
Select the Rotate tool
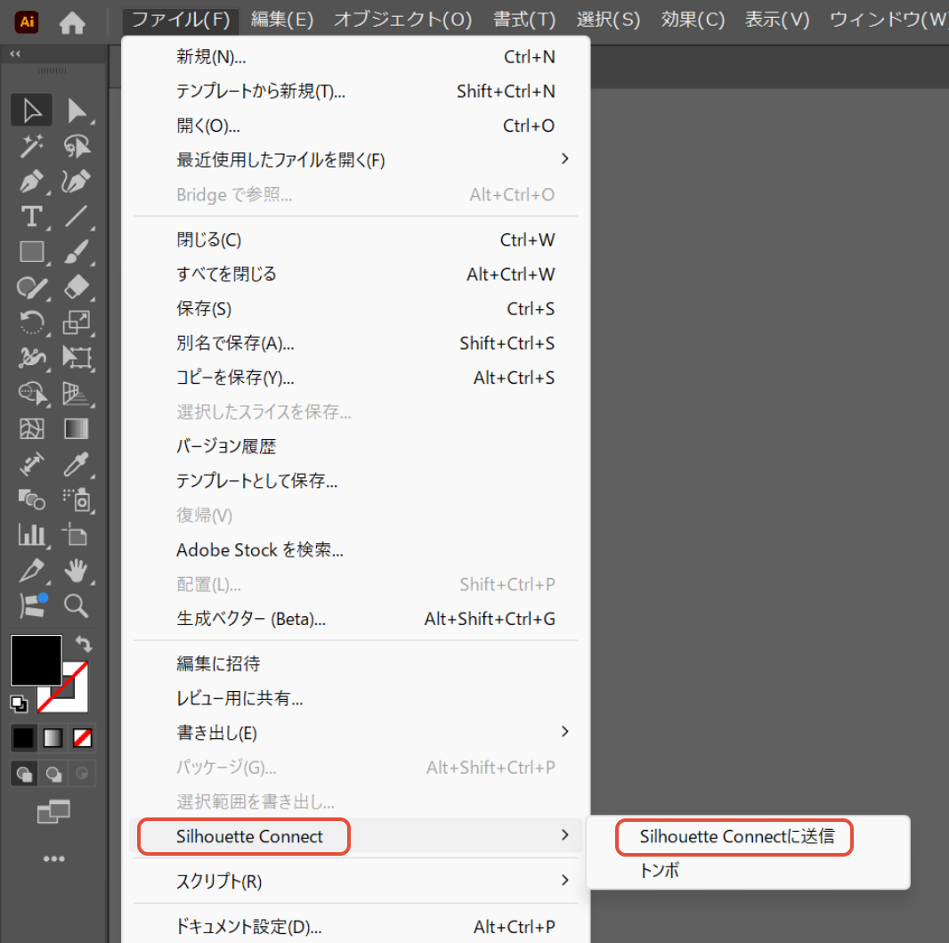point(31,322)
